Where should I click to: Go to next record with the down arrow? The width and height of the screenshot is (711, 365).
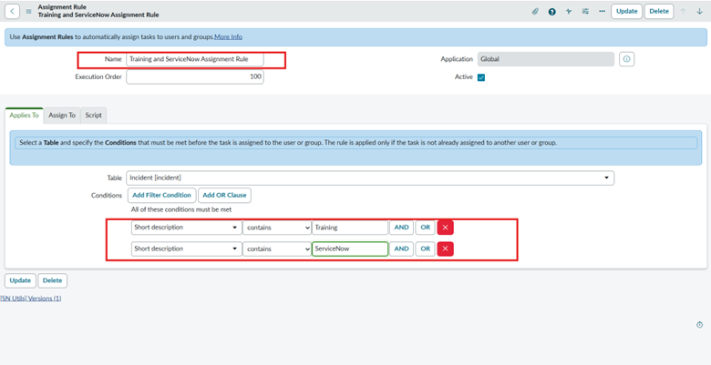(700, 12)
